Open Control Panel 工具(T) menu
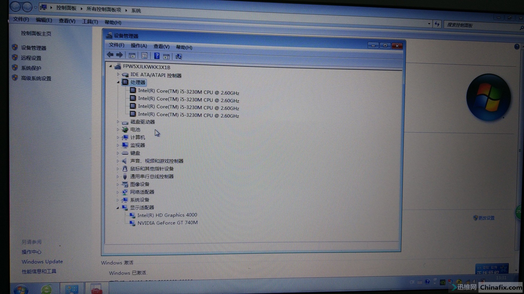Image resolution: width=524 pixels, height=294 pixels. pyautogui.click(x=90, y=22)
